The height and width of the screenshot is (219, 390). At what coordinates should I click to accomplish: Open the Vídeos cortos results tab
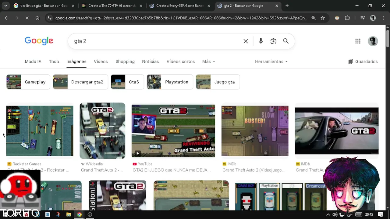point(181,61)
